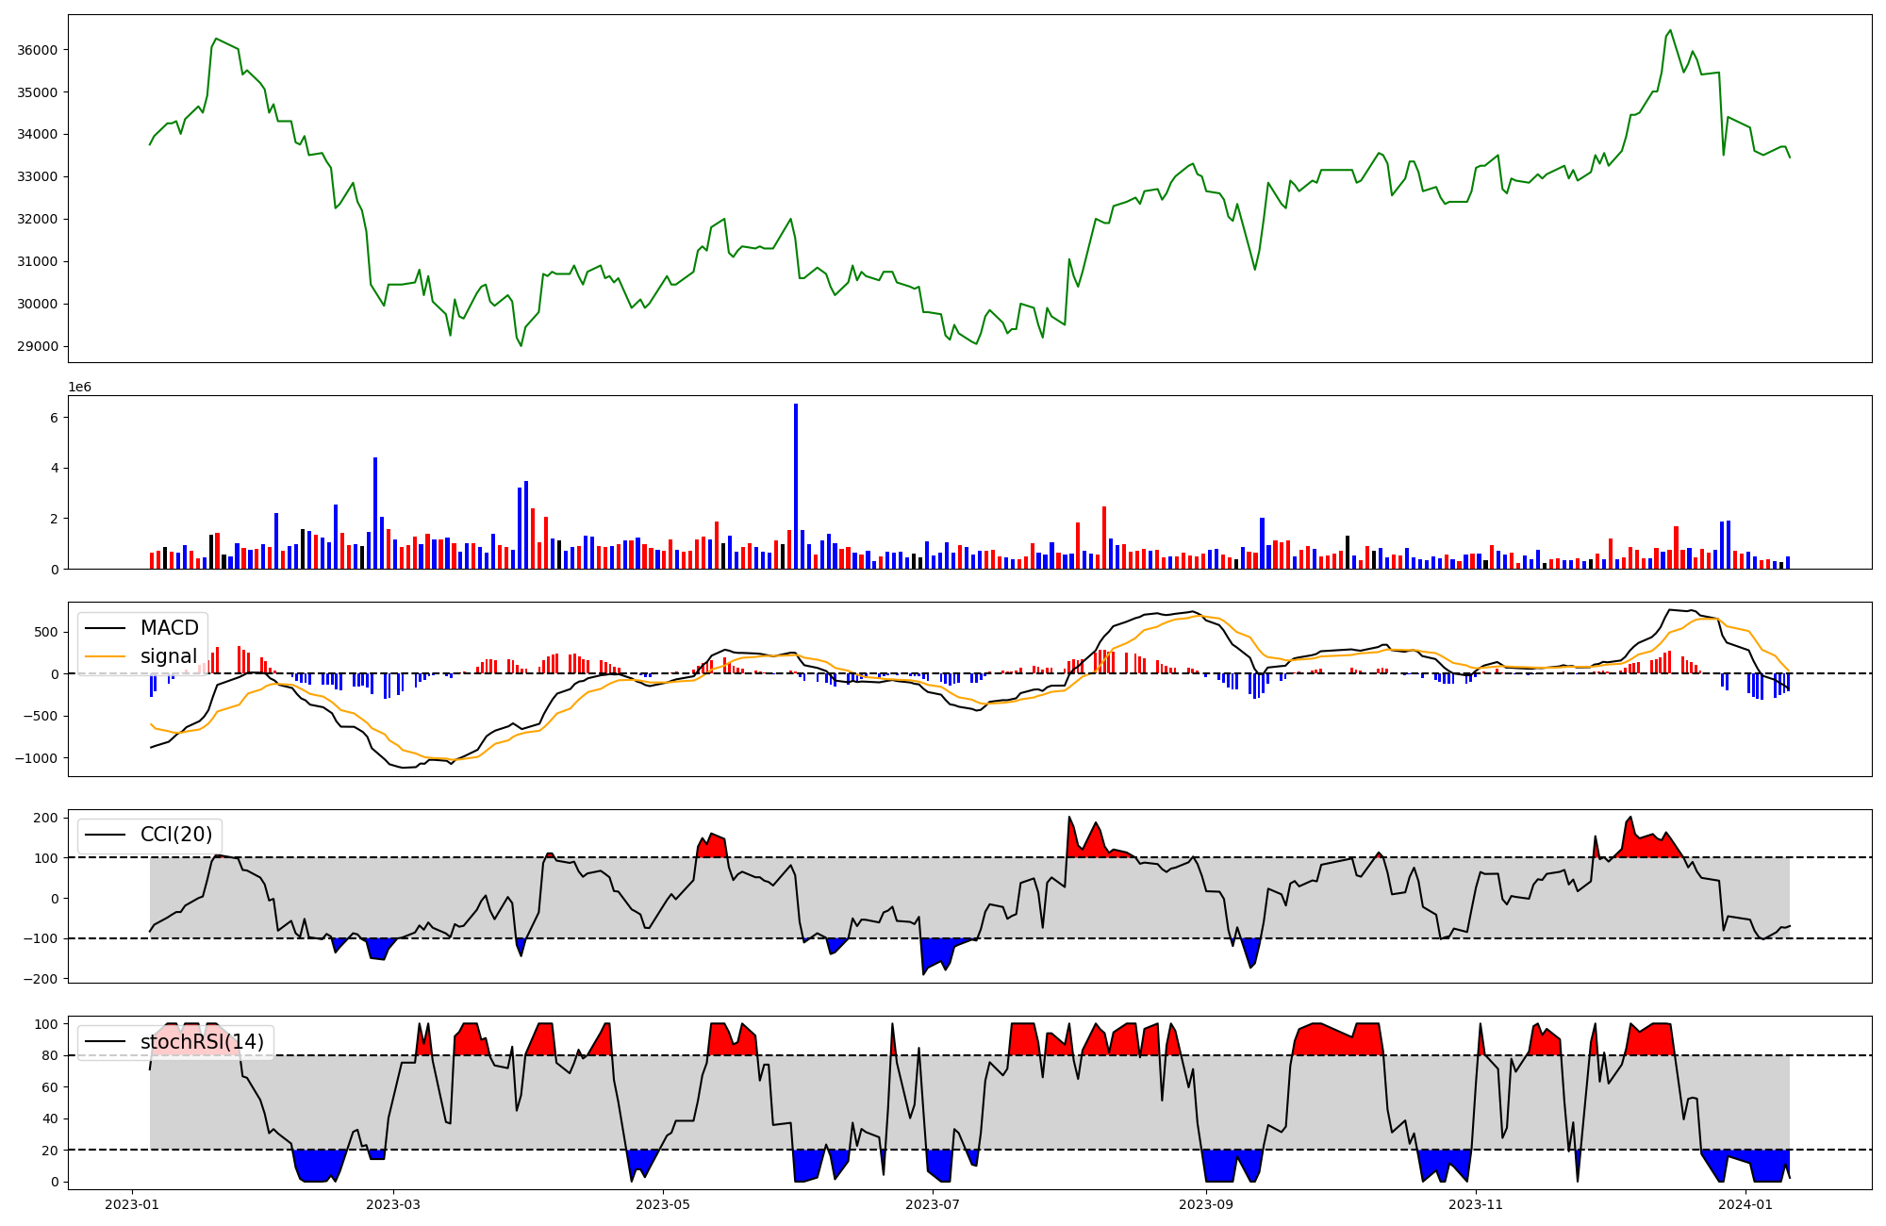The height and width of the screenshot is (1226, 1886).
Task: Click the tallest blue volume bar
Action: tap(796, 487)
